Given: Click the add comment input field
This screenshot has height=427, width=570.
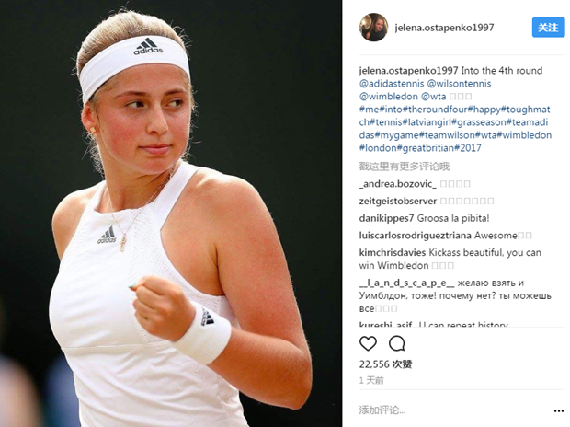Looking at the screenshot, I should (454, 410).
